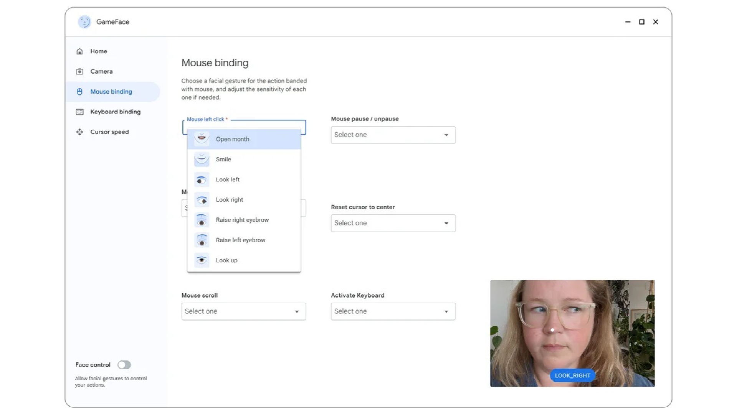Select Smile for Mouse left click

245,159
